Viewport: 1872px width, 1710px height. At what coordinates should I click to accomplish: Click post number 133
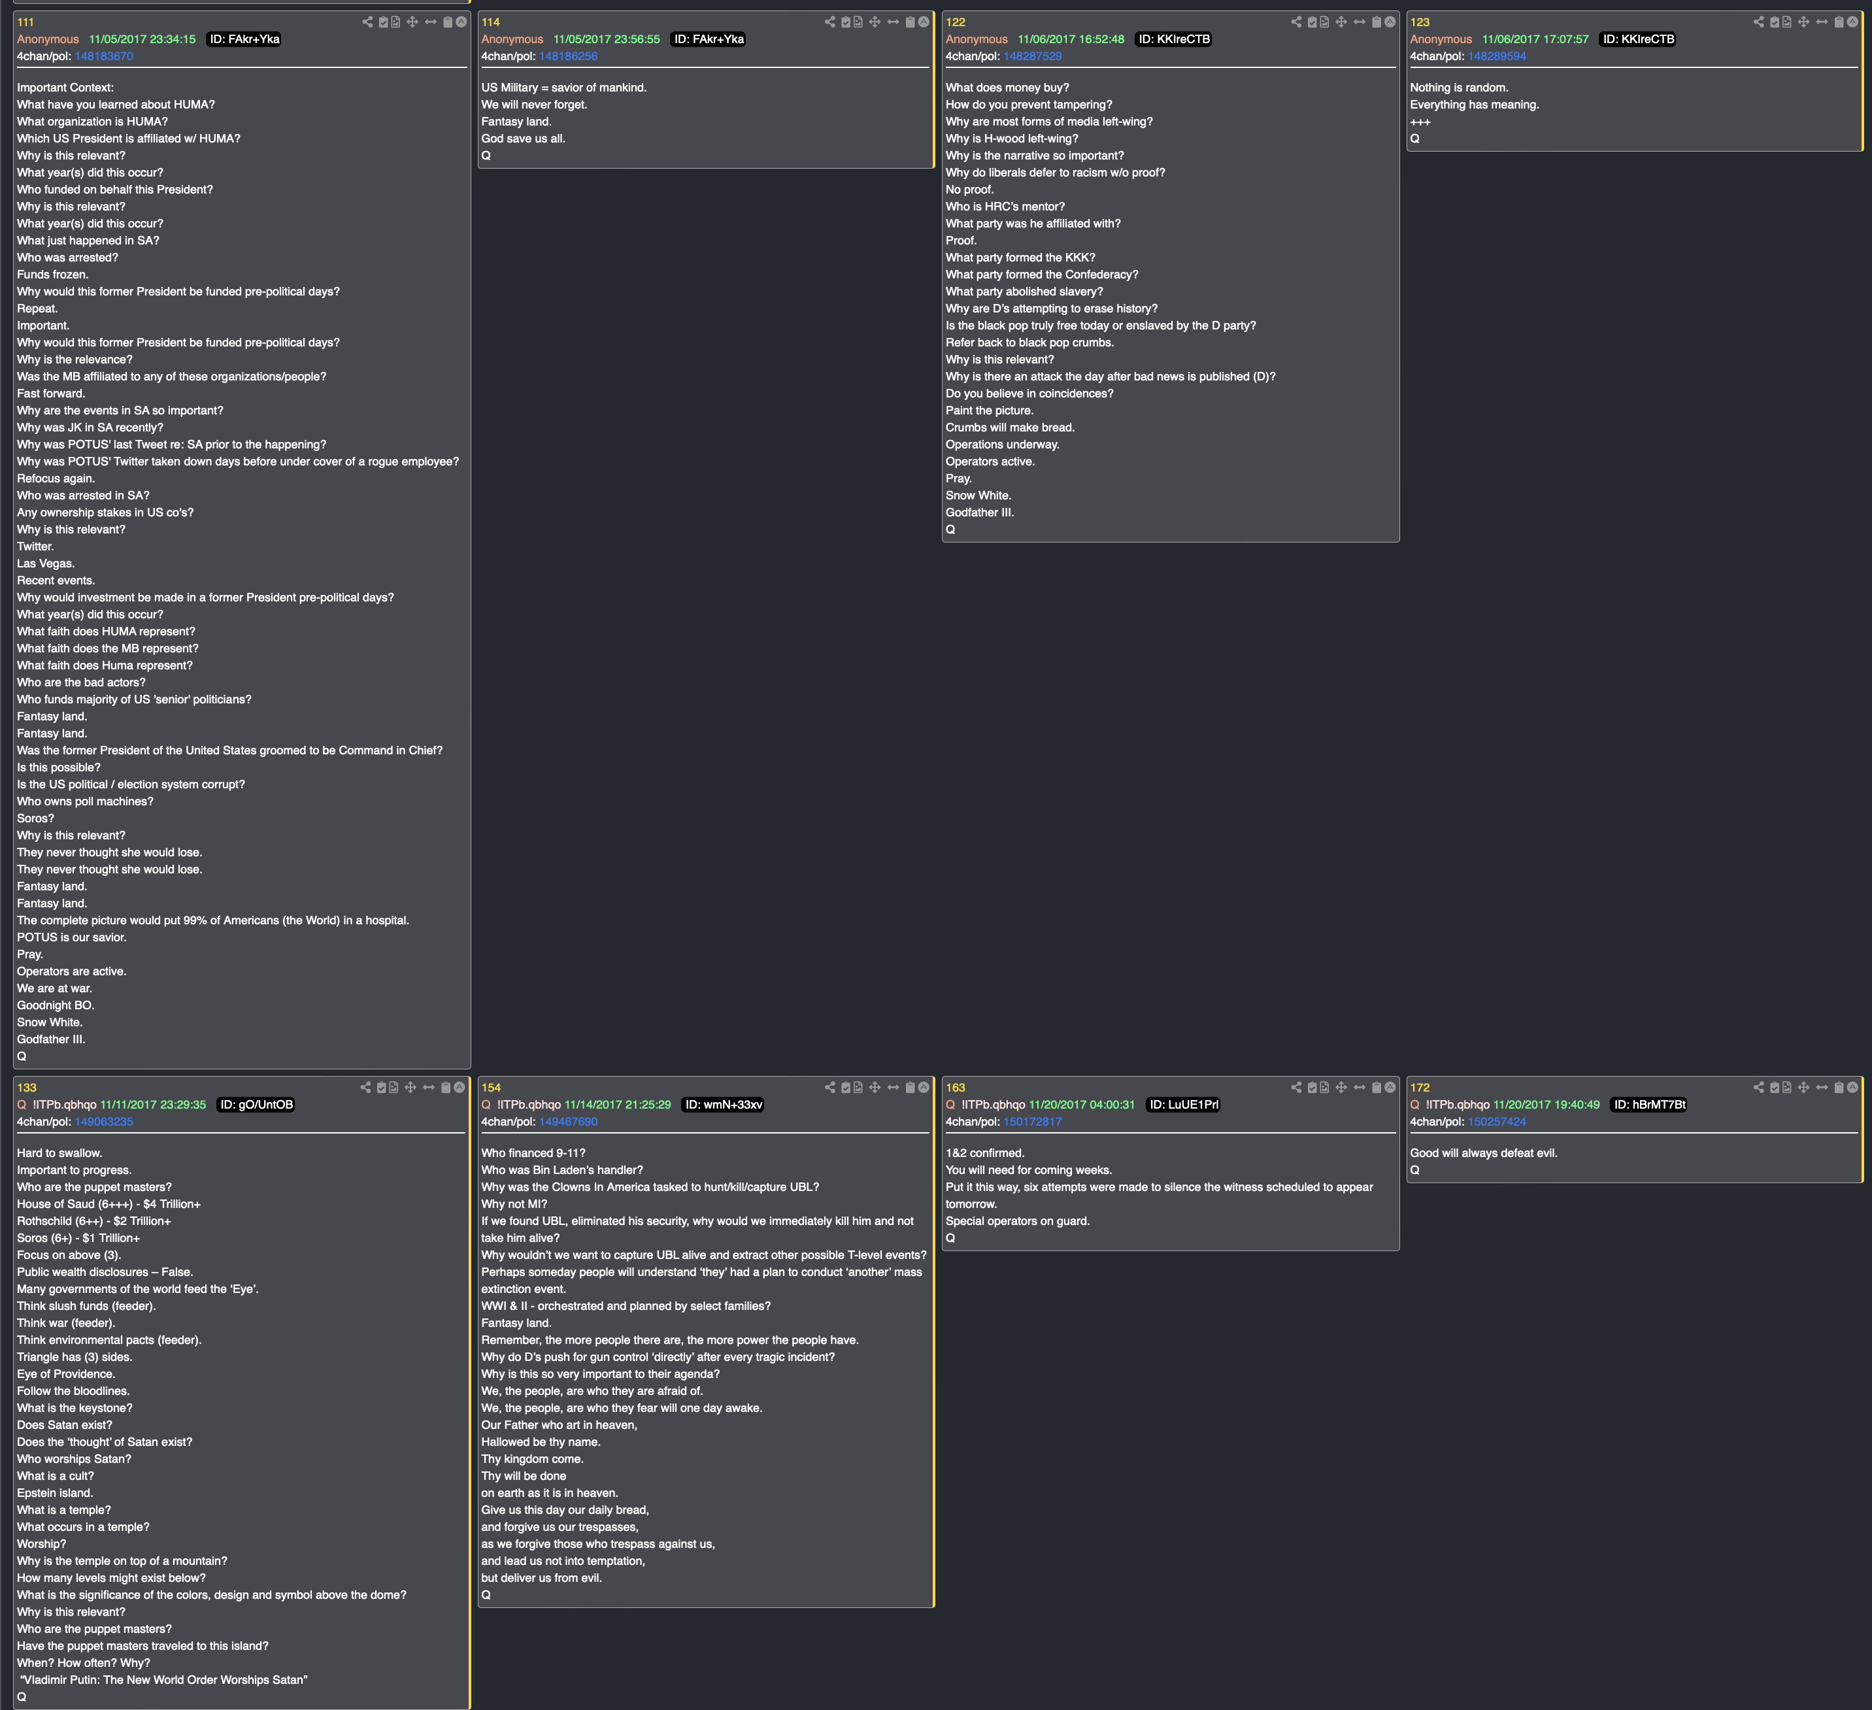pyautogui.click(x=27, y=1087)
